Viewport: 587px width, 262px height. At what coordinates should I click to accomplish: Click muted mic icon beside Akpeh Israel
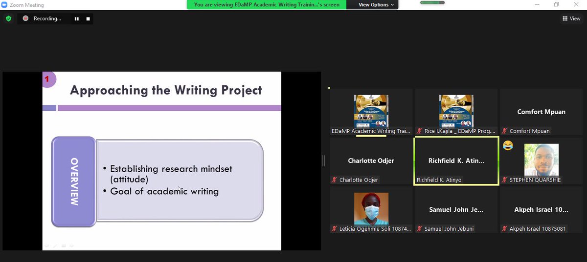505,229
